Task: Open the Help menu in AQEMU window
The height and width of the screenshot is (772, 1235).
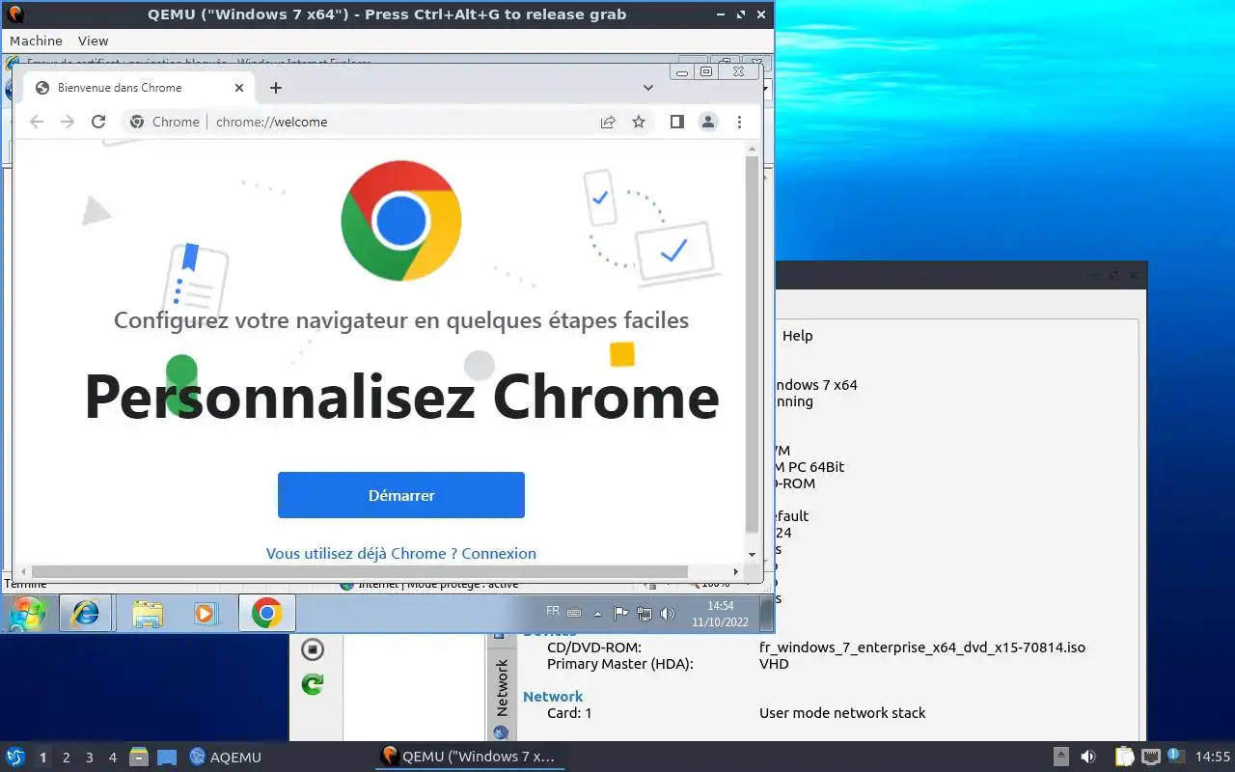Action: [798, 336]
